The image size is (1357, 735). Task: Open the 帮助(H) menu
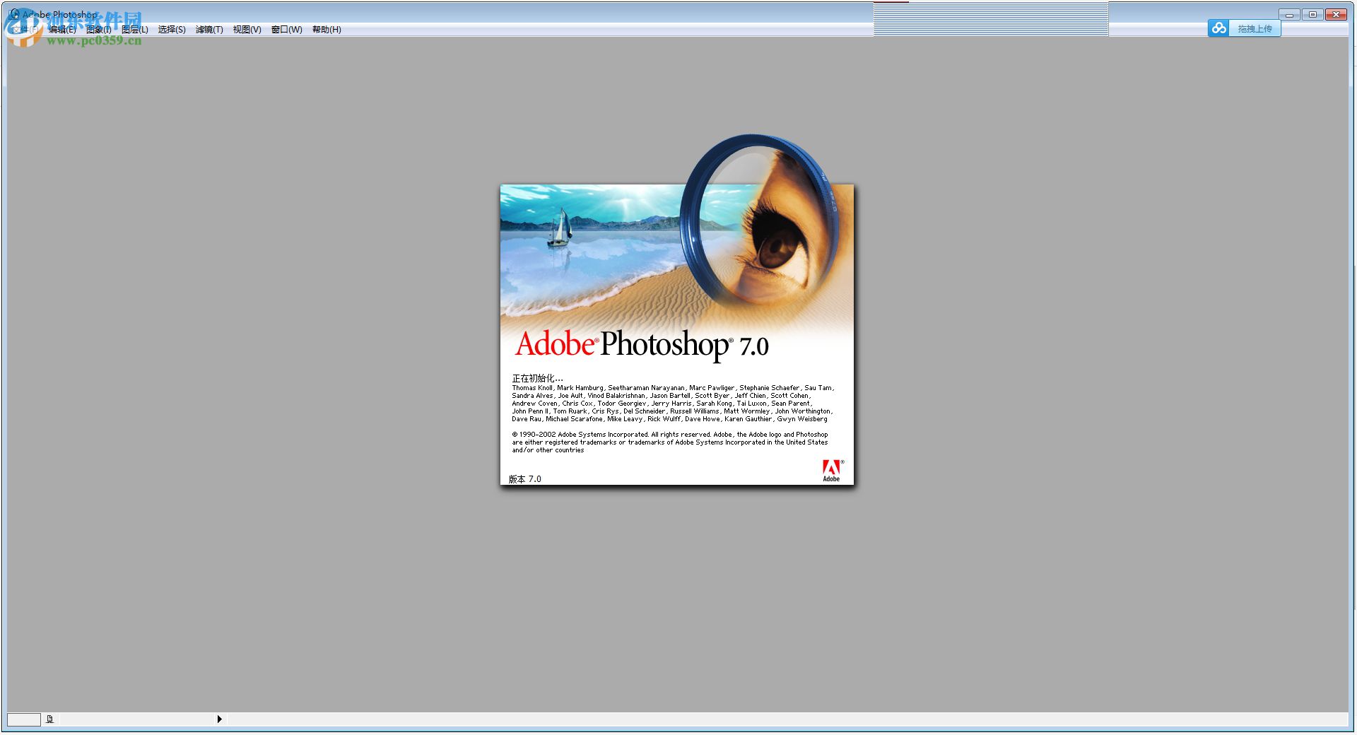[x=327, y=30]
